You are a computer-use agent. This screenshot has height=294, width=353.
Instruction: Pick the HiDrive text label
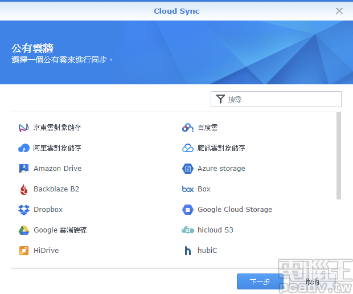[46, 251]
